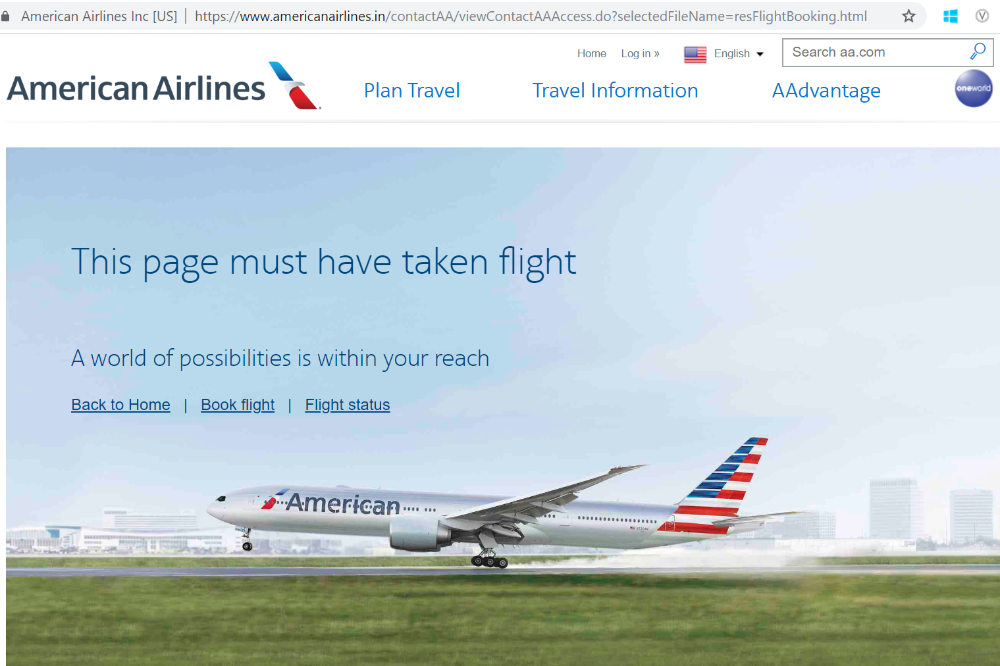Check the Flight status link
The image size is (1000, 666).
pyautogui.click(x=348, y=405)
